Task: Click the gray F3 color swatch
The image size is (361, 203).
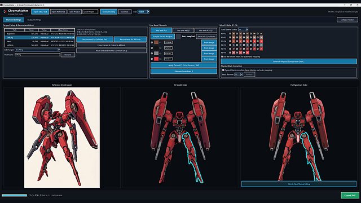Action: [156, 54]
